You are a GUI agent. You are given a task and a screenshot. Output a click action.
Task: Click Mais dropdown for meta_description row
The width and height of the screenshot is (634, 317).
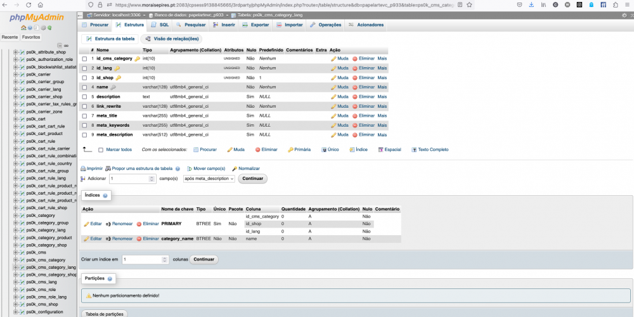pos(382,134)
